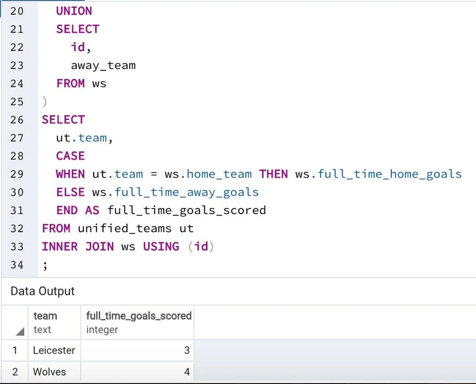
Task: Click the END AS keywords
Action: pos(78,210)
